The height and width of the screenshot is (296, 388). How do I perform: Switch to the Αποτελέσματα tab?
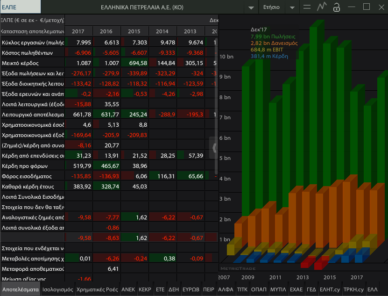(20, 289)
